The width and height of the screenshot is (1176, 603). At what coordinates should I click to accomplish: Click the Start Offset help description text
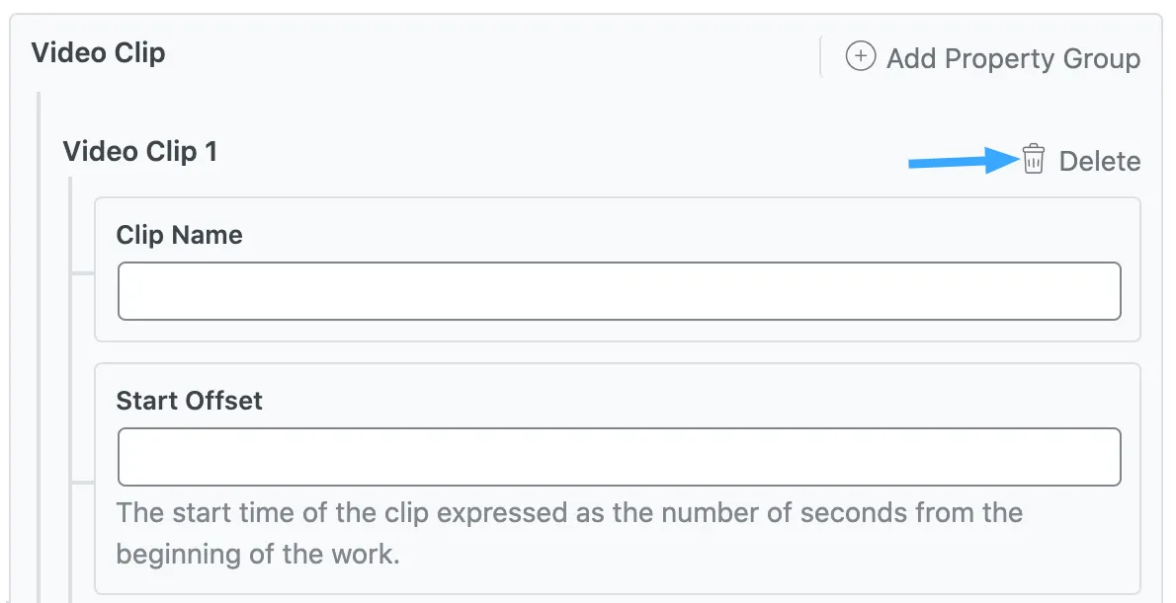coord(568,533)
